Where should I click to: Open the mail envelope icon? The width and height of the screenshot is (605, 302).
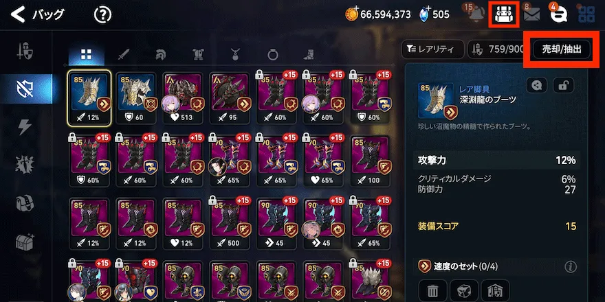(531, 14)
